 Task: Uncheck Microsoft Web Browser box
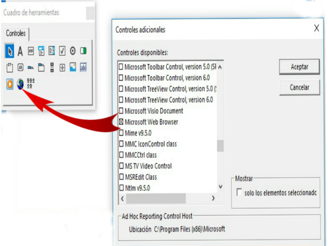[121, 122]
